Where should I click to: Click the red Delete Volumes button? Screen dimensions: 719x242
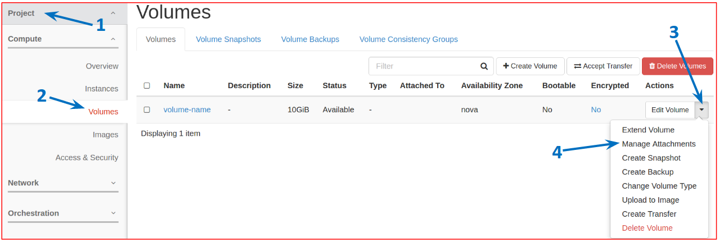(x=677, y=66)
